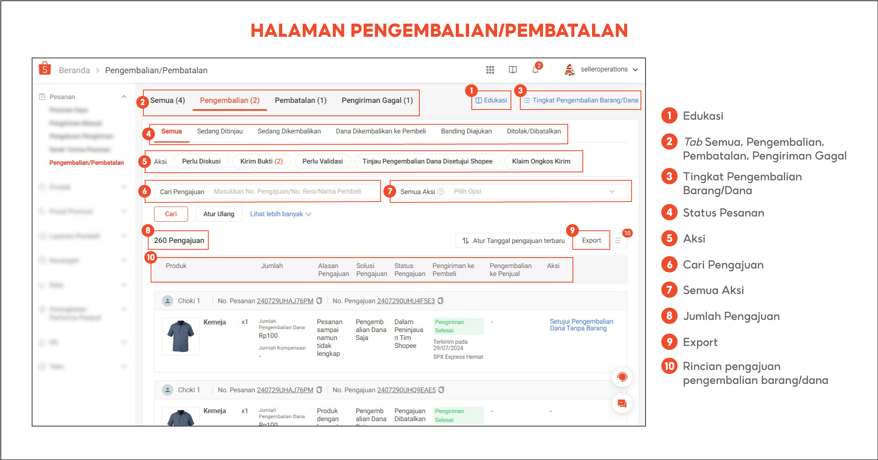
Task: Click the Cari button
Action: tap(171, 214)
